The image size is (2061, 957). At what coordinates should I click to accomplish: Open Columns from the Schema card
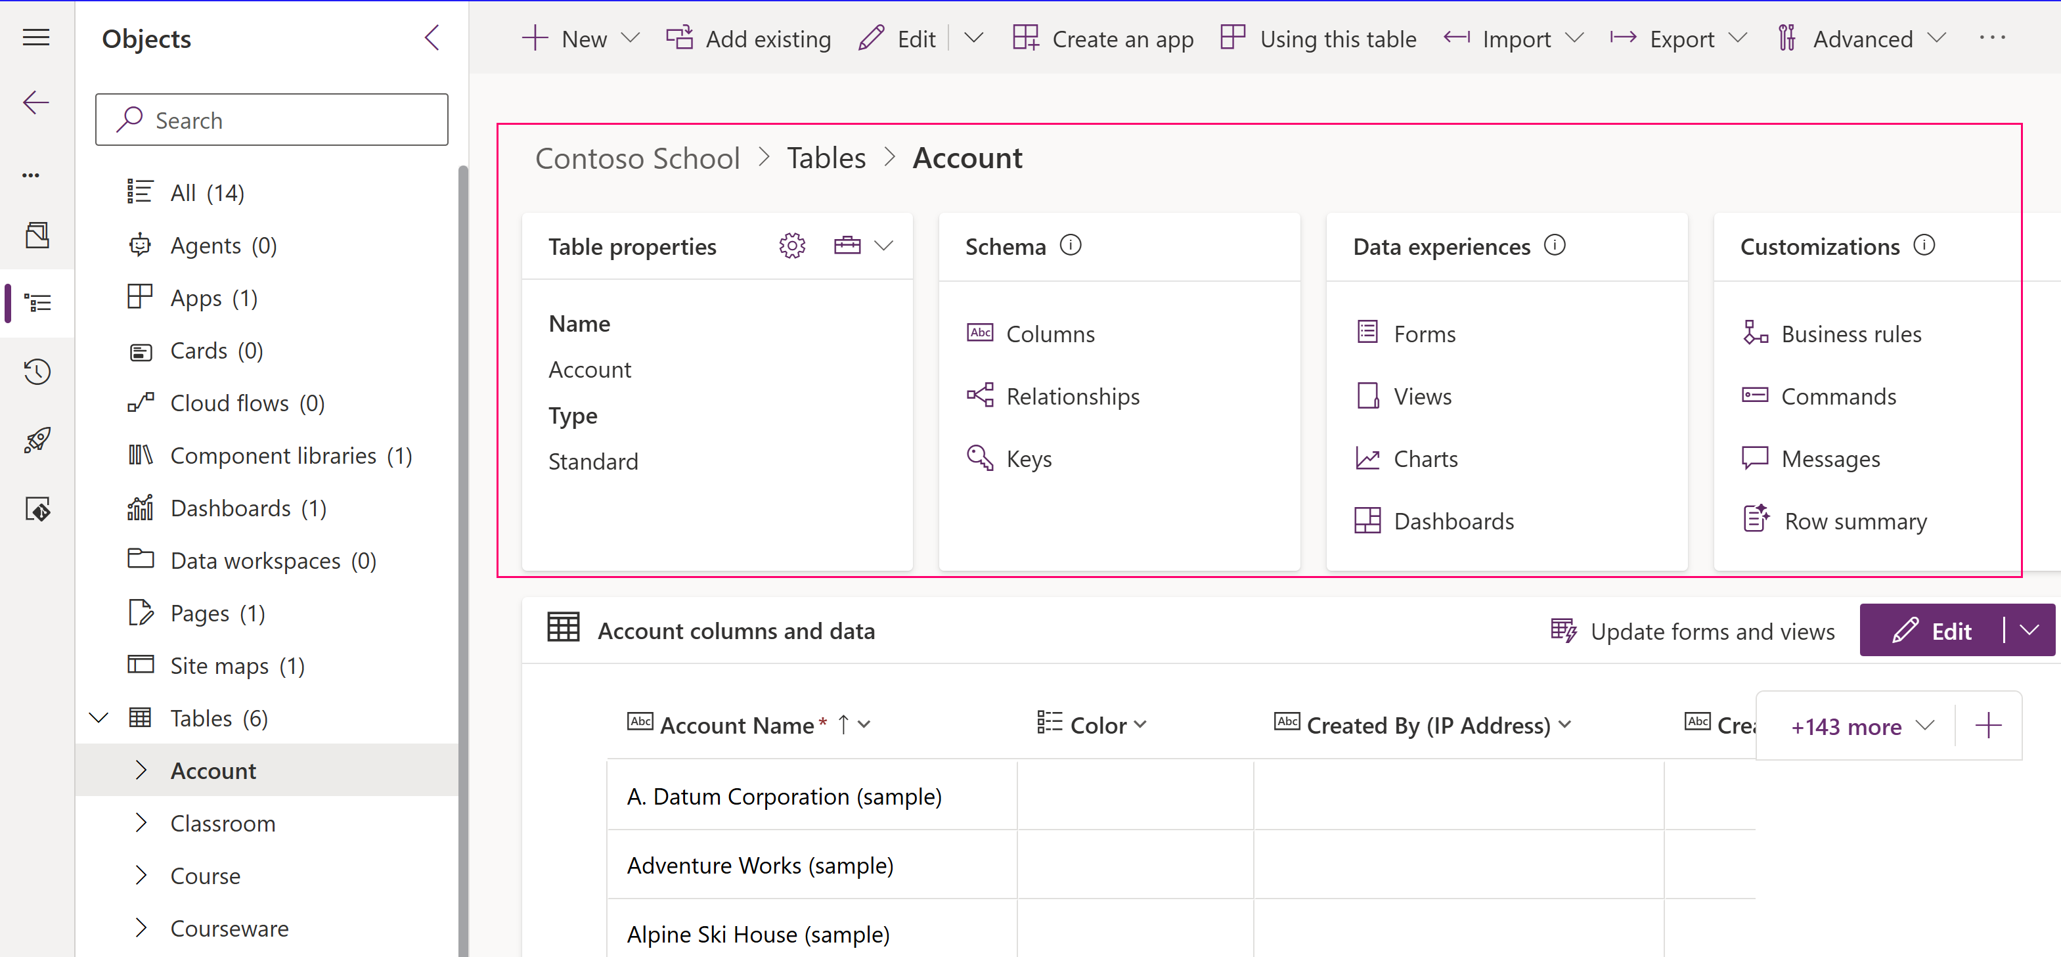click(1050, 334)
